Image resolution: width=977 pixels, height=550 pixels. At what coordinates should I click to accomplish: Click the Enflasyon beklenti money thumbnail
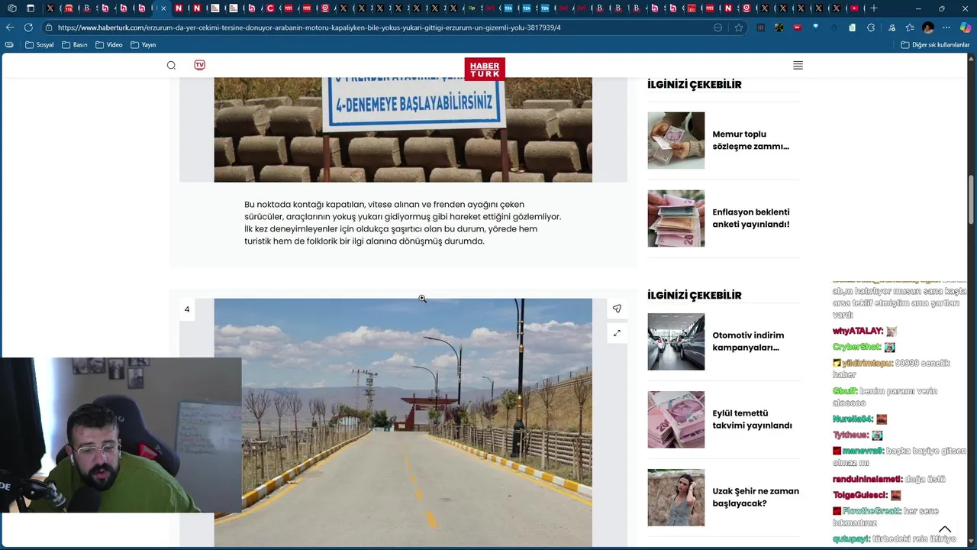click(x=676, y=218)
